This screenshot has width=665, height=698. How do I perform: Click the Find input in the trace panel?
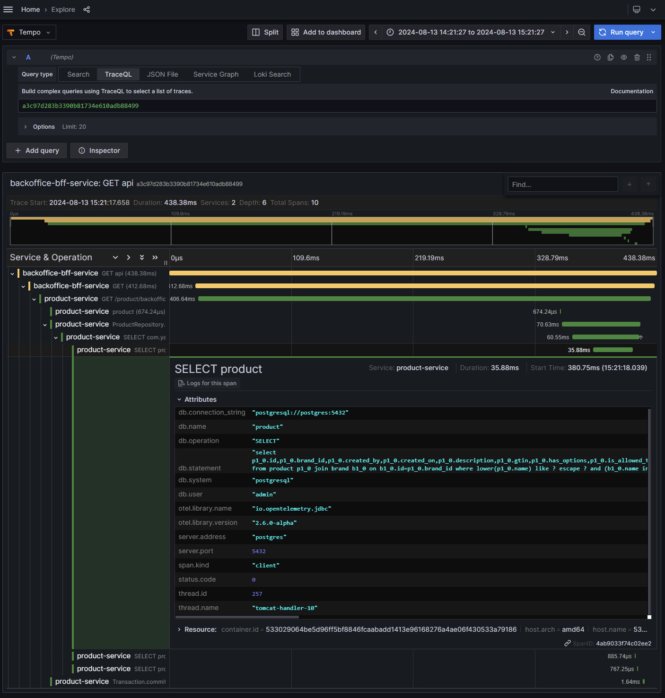562,184
